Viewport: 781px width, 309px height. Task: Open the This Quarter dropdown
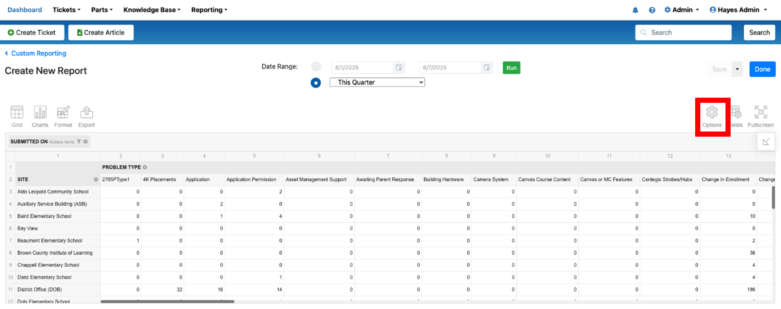[x=377, y=83]
